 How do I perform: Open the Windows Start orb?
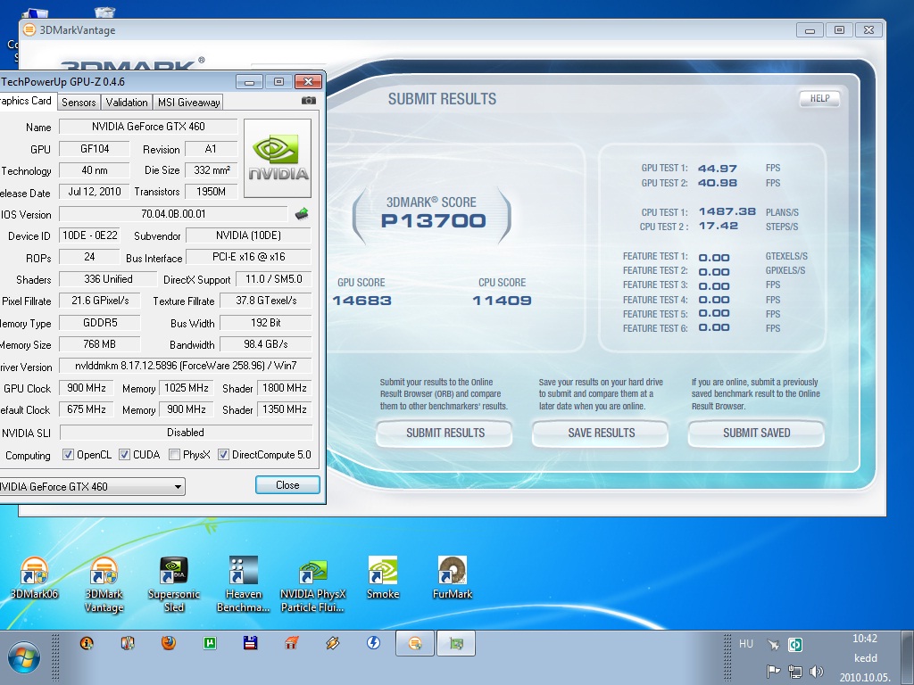tap(24, 657)
